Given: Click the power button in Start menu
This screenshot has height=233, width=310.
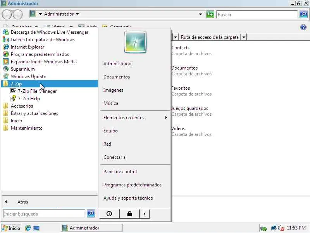Looking at the screenshot, I should (x=109, y=214).
